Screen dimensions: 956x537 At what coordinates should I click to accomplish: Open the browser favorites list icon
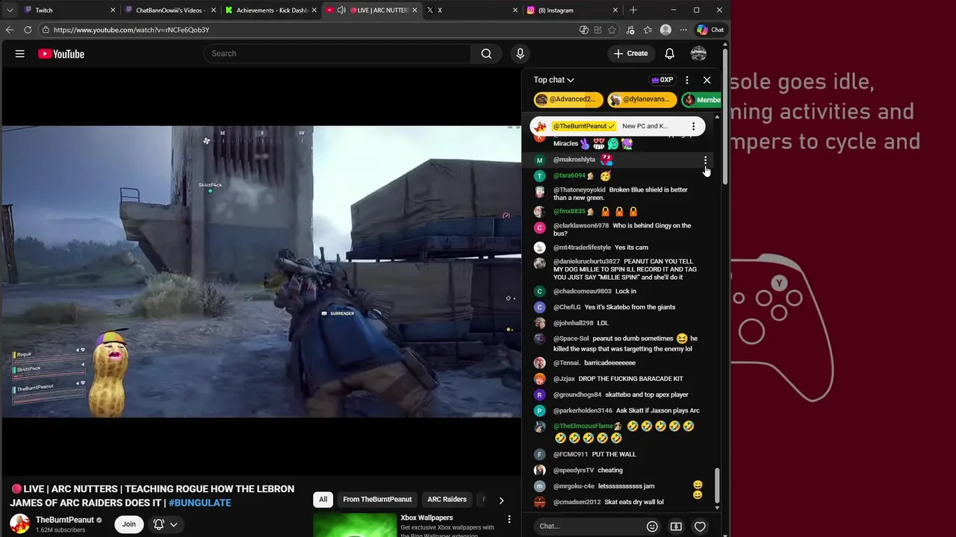click(648, 30)
